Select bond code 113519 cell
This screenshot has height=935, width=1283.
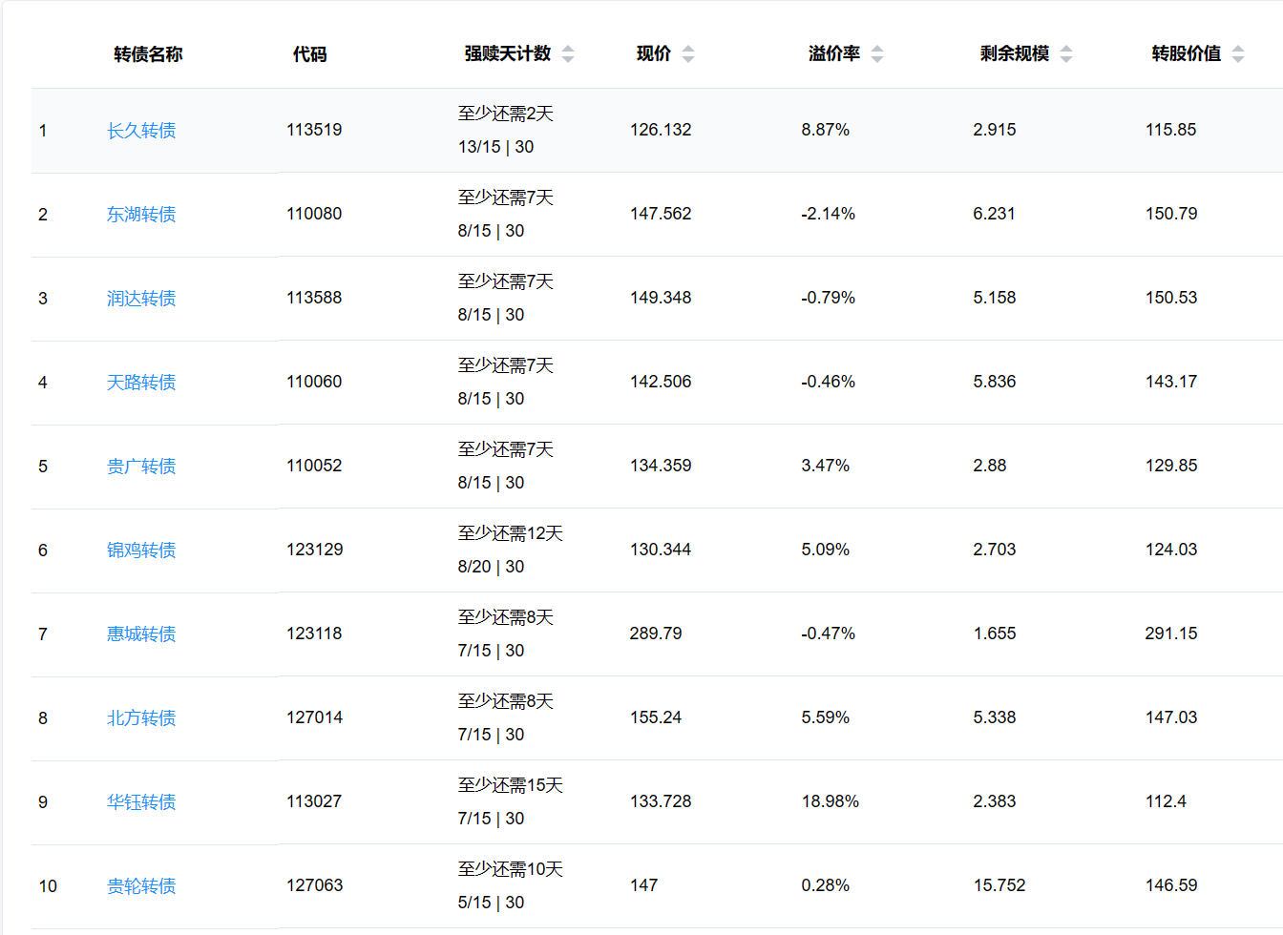pyautogui.click(x=314, y=130)
